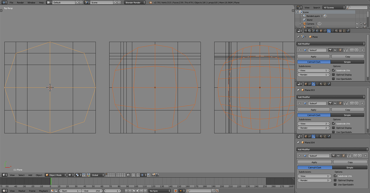This screenshot has width=370, height=193.
Task: Click the View subdivisions slider for Plane
Action: [314, 70]
